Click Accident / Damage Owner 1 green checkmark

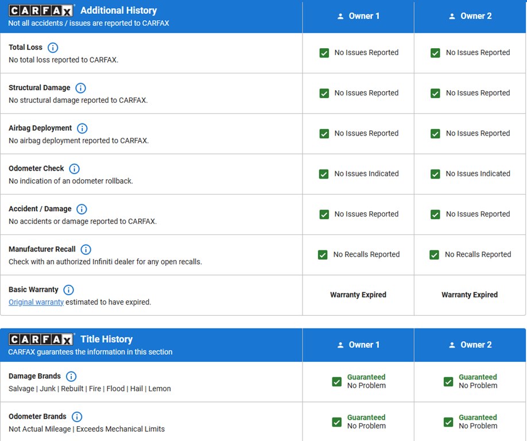coord(324,214)
